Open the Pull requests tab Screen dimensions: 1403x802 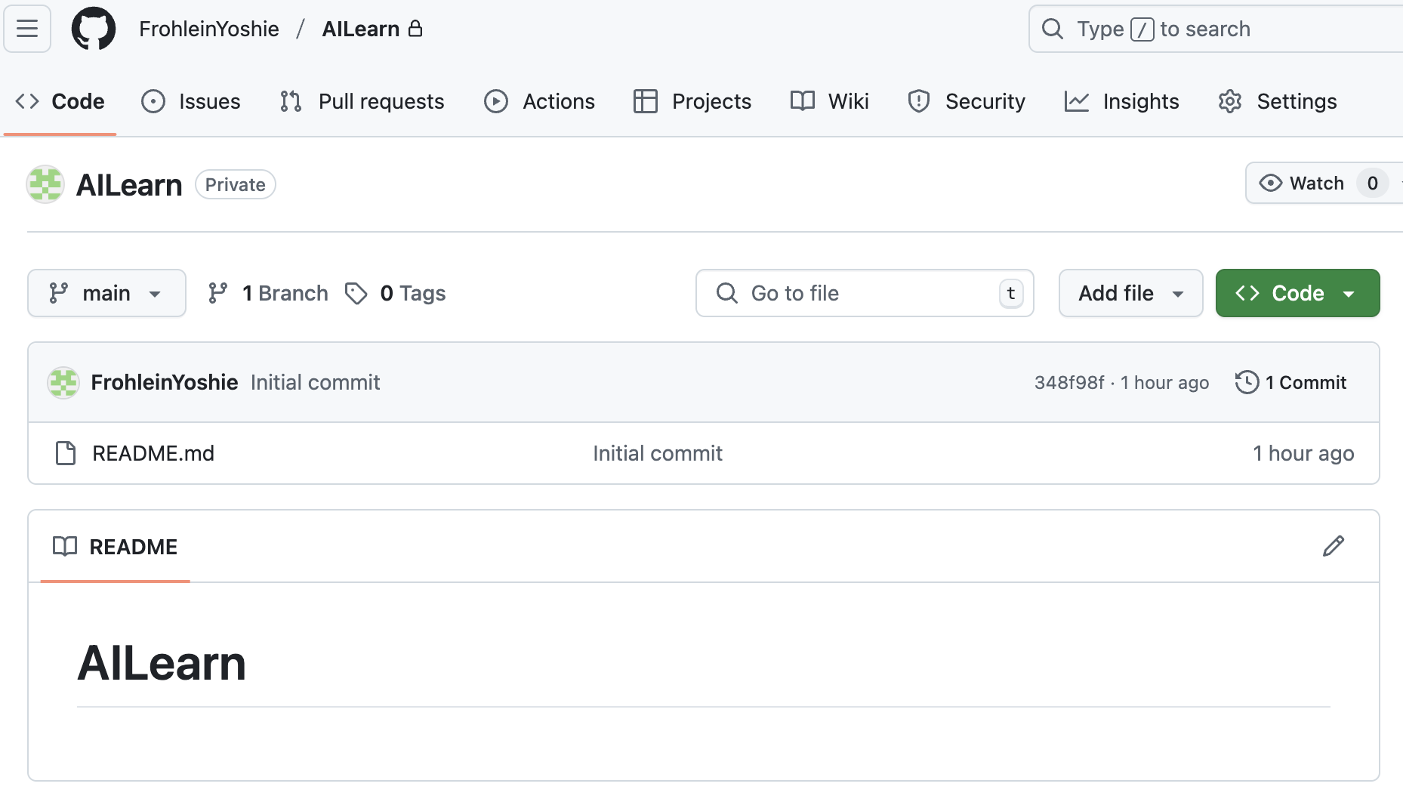[x=362, y=101]
